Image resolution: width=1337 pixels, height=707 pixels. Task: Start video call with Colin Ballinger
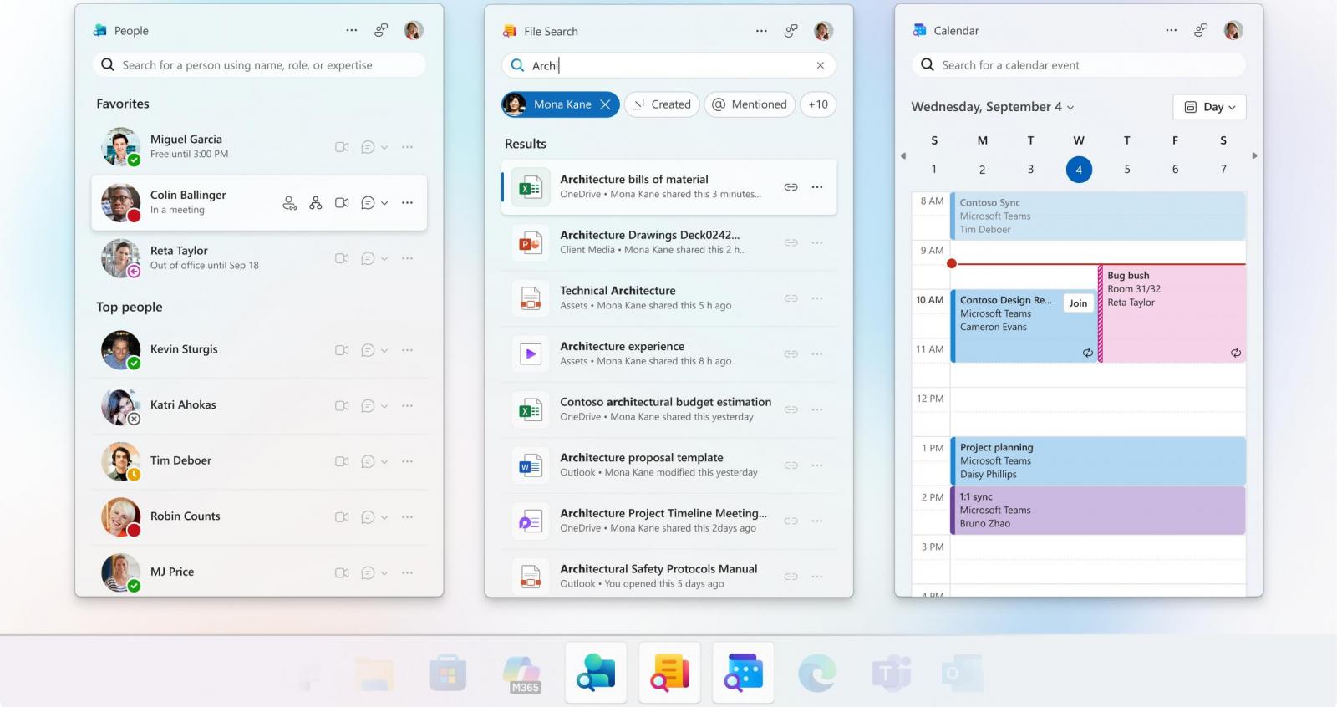pos(342,203)
